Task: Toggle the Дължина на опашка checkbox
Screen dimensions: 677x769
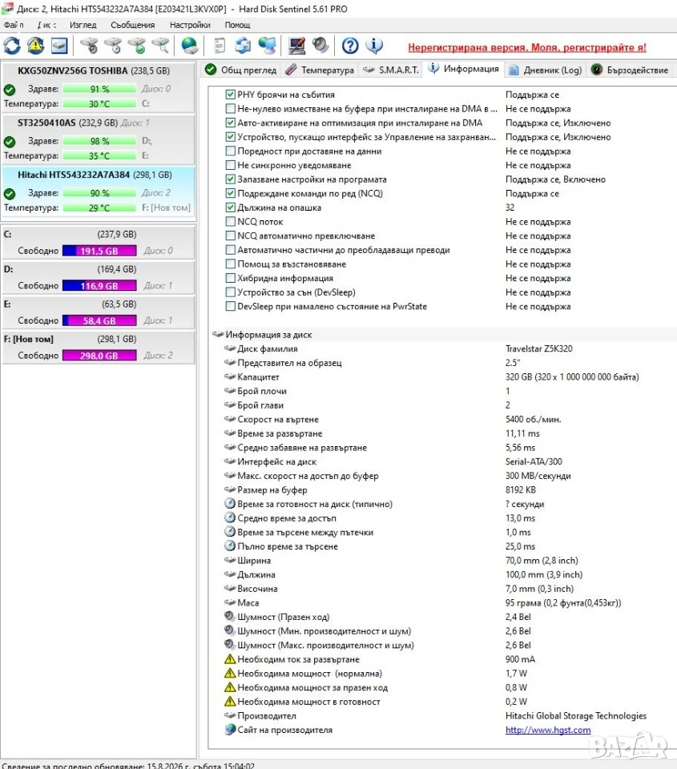Action: (x=230, y=207)
